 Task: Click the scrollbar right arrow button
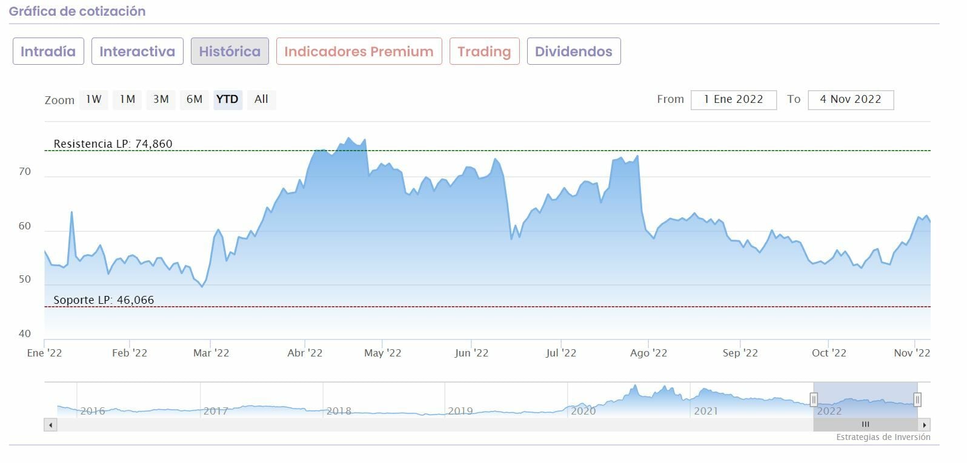click(924, 425)
